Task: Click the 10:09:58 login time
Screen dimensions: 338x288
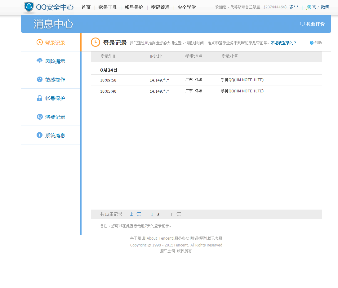Action: (x=108, y=80)
